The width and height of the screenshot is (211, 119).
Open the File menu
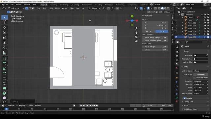pyautogui.click(x=7, y=4)
